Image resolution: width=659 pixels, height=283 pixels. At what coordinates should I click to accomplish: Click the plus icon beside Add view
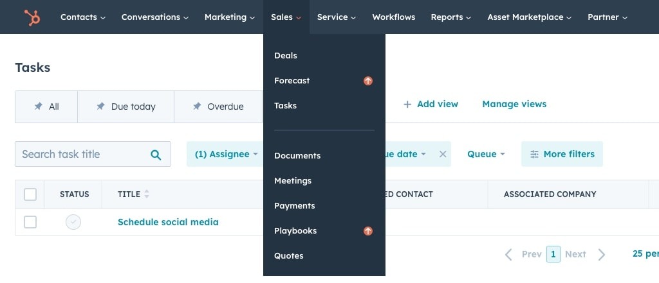[x=407, y=105]
